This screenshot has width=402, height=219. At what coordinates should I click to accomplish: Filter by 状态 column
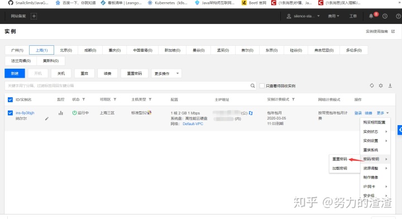pos(84,99)
